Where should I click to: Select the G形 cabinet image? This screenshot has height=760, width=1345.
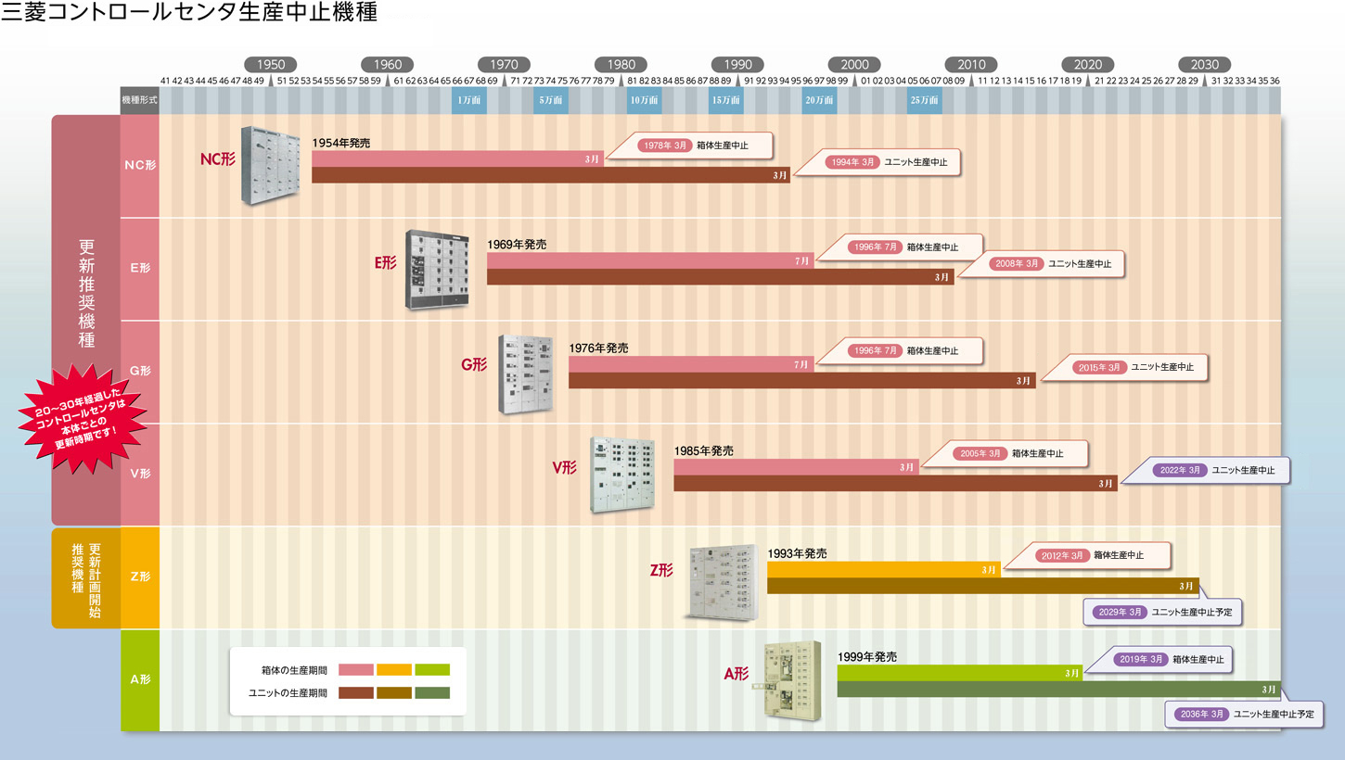(x=527, y=374)
